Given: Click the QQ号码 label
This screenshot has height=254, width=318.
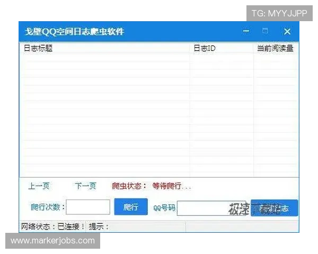Looking at the screenshot, I should [164, 207].
